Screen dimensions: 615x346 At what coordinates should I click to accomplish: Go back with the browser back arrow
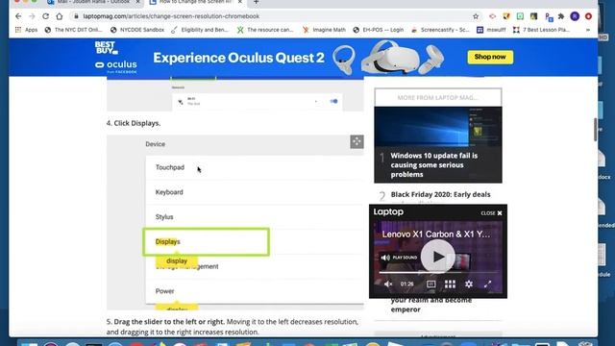pyautogui.click(x=18, y=16)
